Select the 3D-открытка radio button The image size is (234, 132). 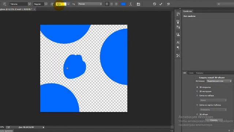point(197,87)
